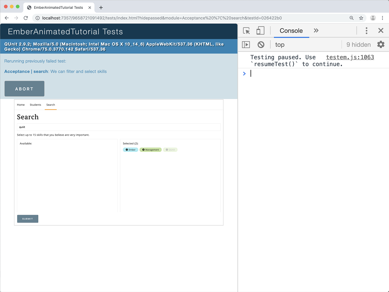389x292 pixels.
Task: Click the 'Testing paused' console message
Action: pos(297,61)
